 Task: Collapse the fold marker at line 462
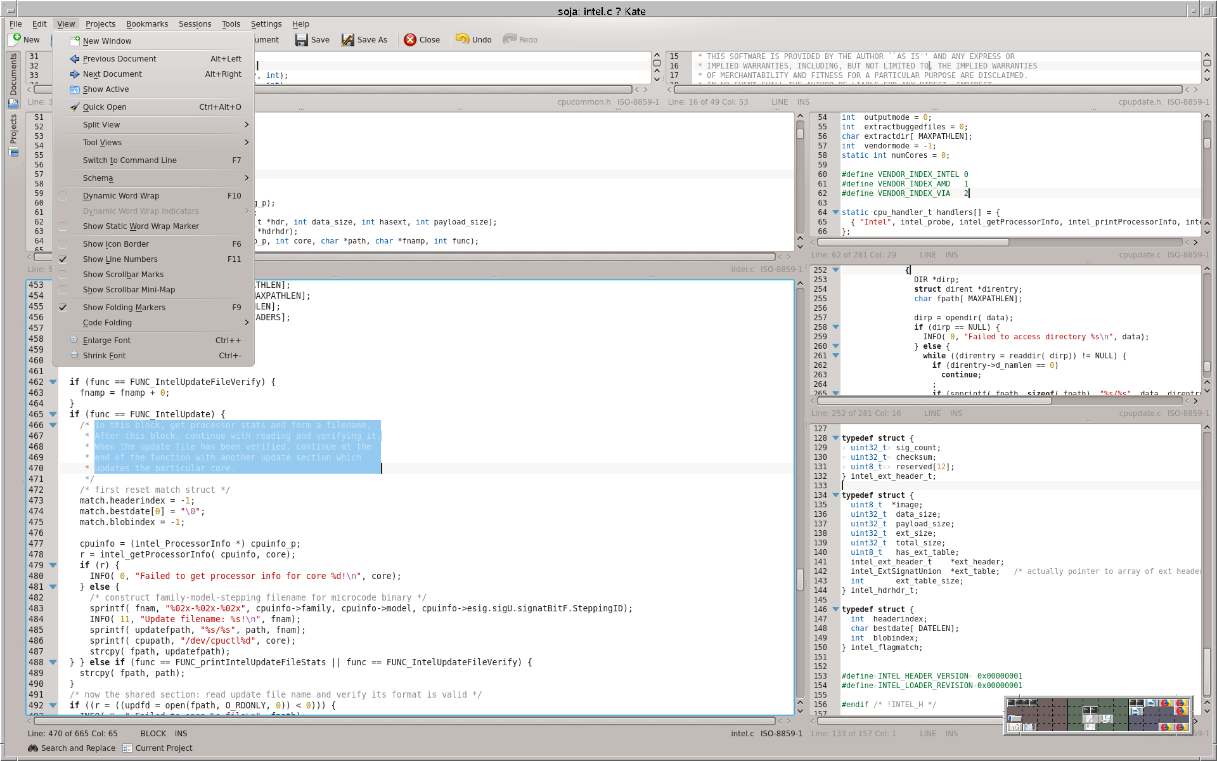click(x=53, y=382)
